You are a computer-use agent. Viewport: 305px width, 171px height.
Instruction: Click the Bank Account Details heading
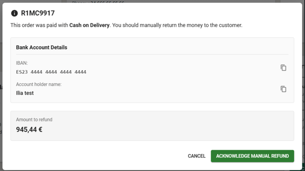pos(42,47)
